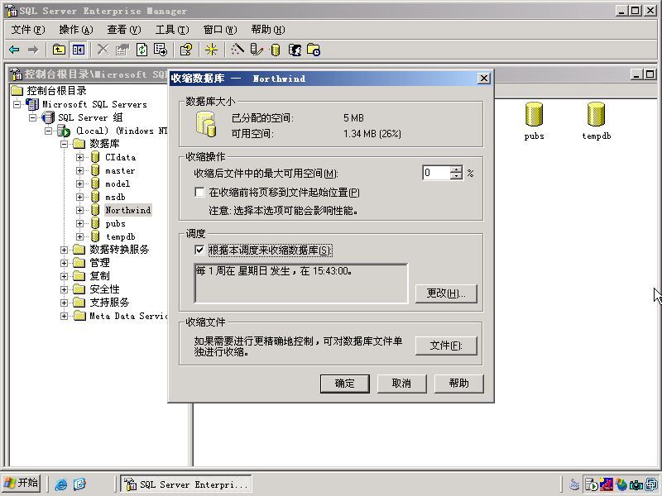Screen dimensions: 662x496
Task: Click the Show Desktop quick launch icon
Action: (x=79, y=484)
